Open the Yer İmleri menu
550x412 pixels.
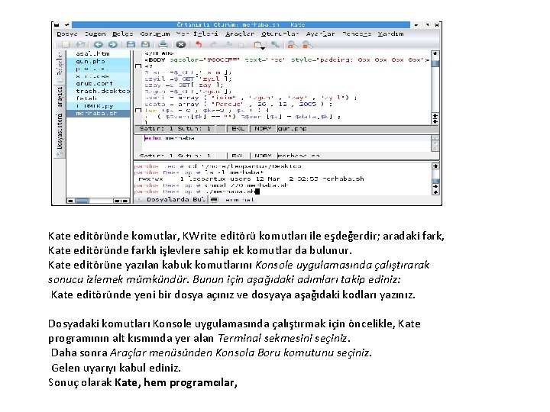click(x=197, y=34)
